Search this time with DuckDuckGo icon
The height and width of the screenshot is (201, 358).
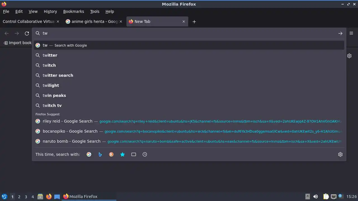coord(111,154)
